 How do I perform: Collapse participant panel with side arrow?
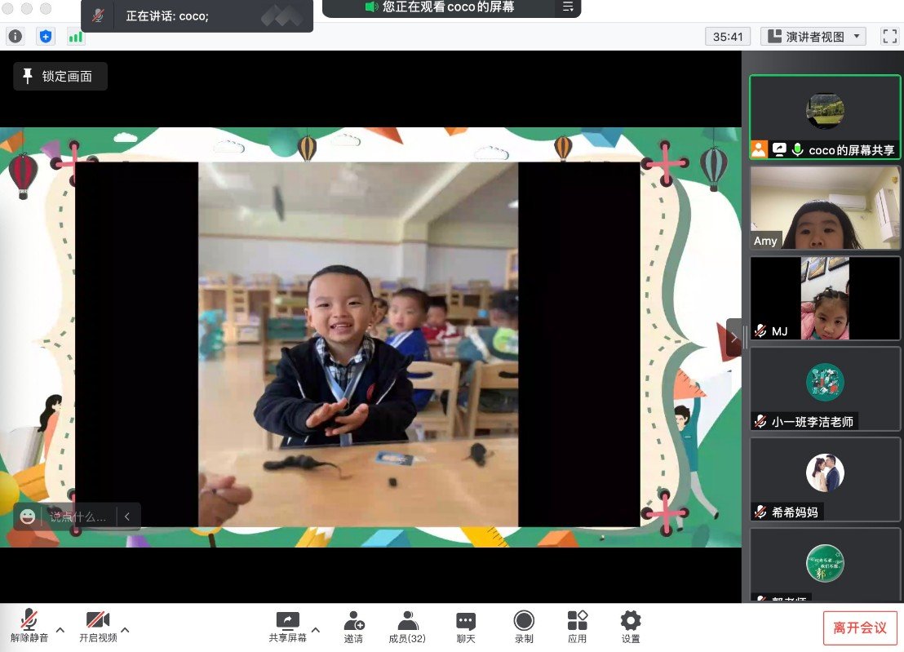point(734,338)
